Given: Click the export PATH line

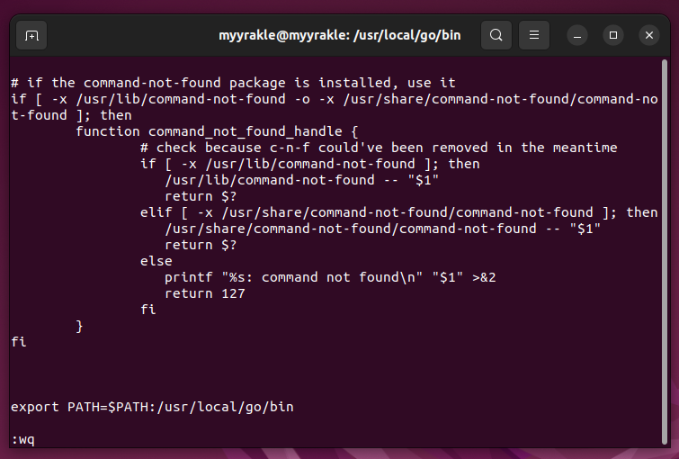Looking at the screenshot, I should click(152, 407).
